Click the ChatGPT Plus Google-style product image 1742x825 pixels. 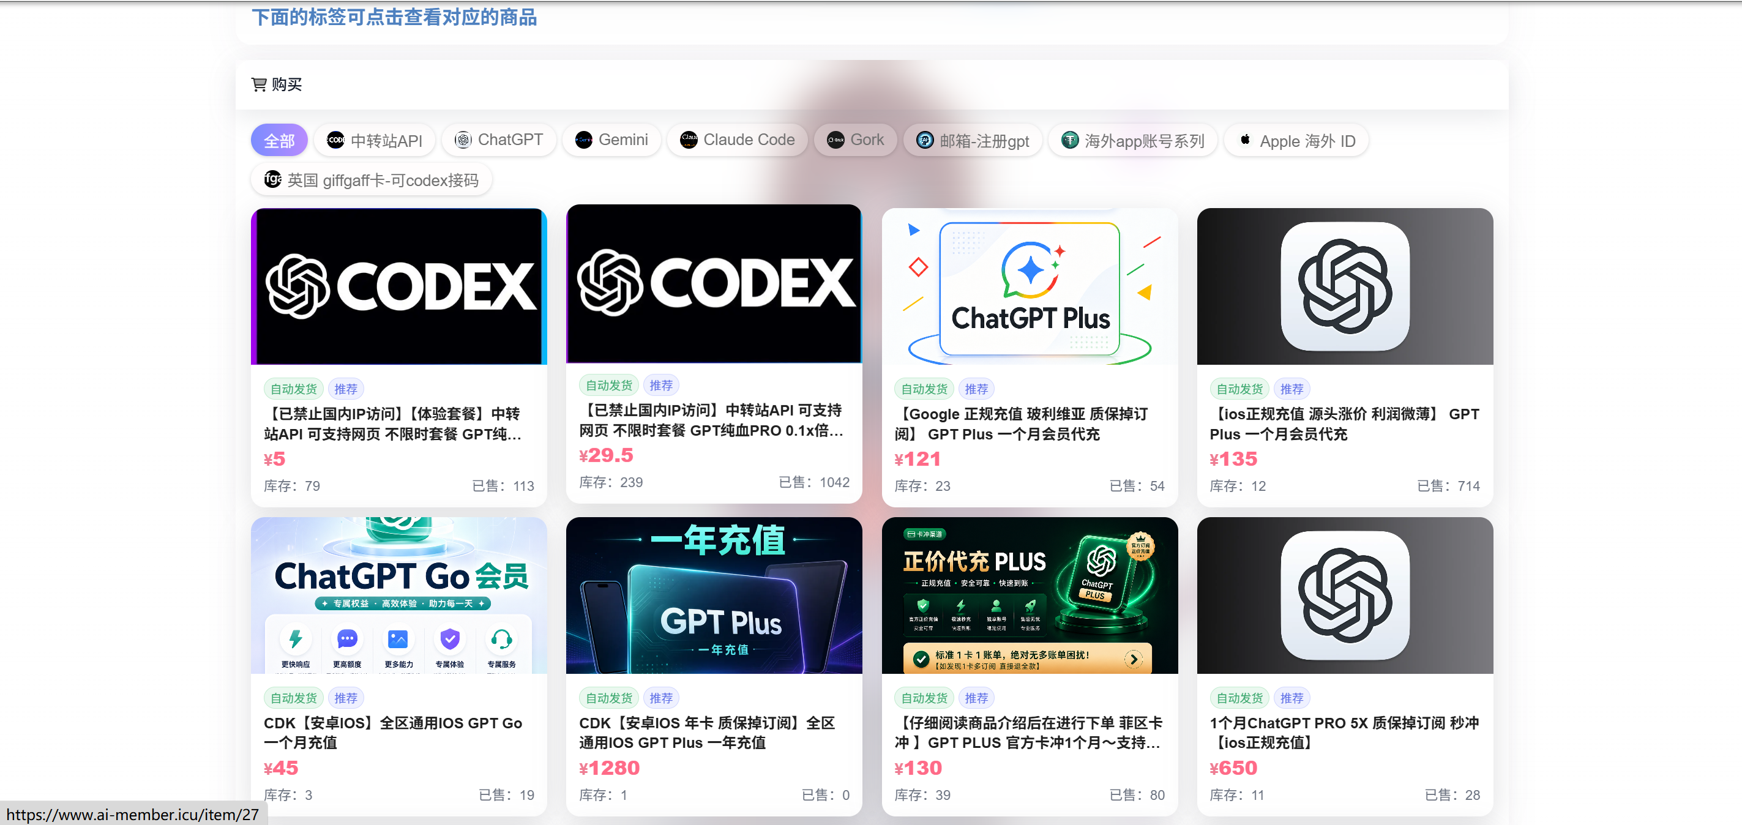[x=1030, y=286]
